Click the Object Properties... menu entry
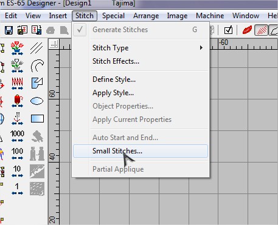The height and width of the screenshot is (225, 278). coord(141,106)
